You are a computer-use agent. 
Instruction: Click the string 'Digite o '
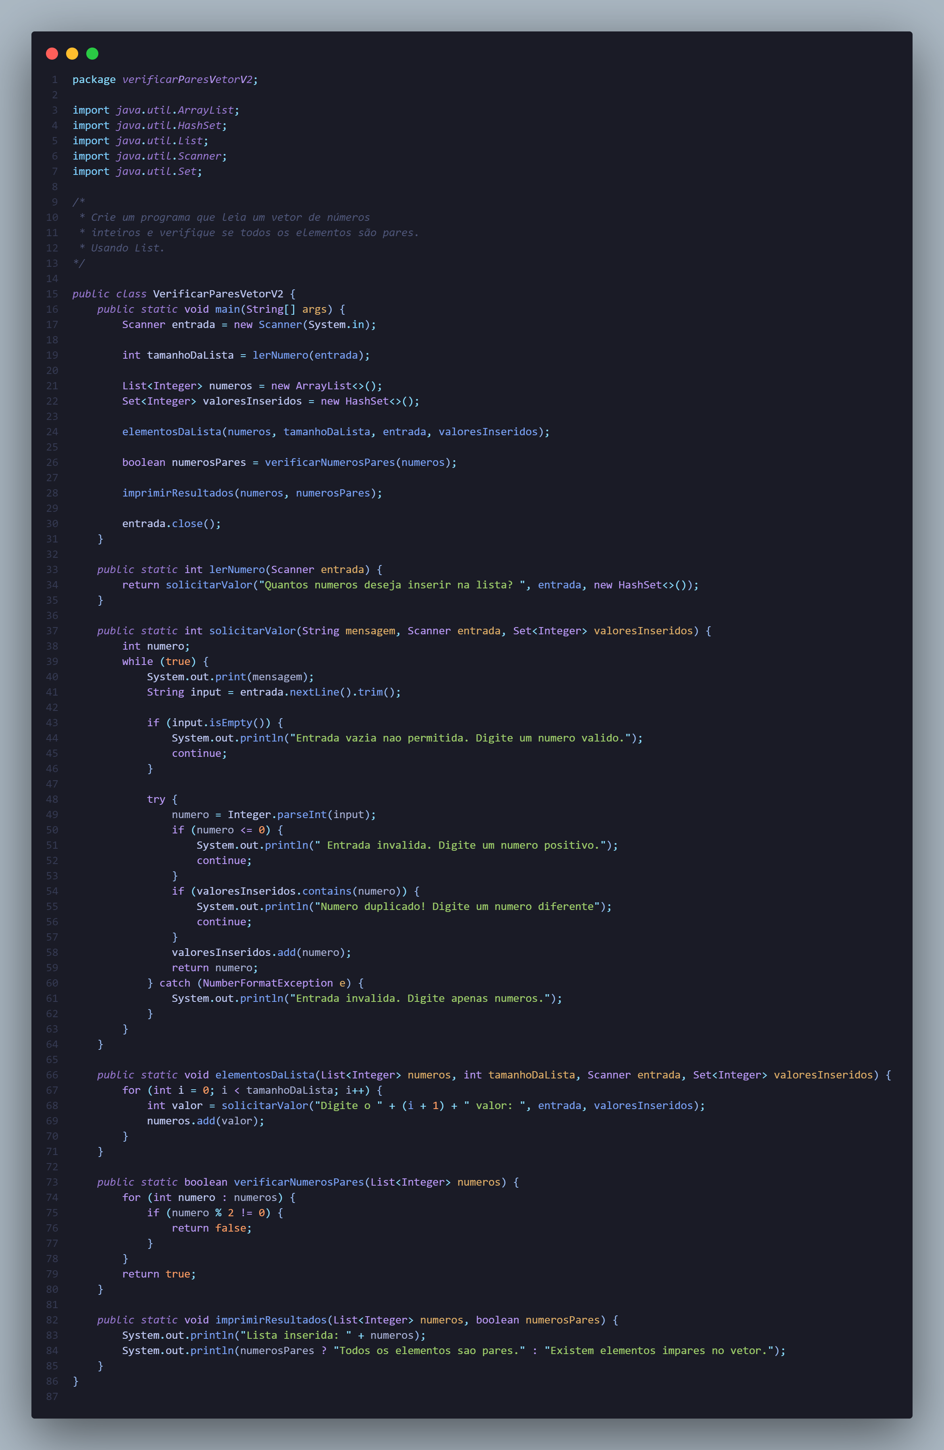349,1105
